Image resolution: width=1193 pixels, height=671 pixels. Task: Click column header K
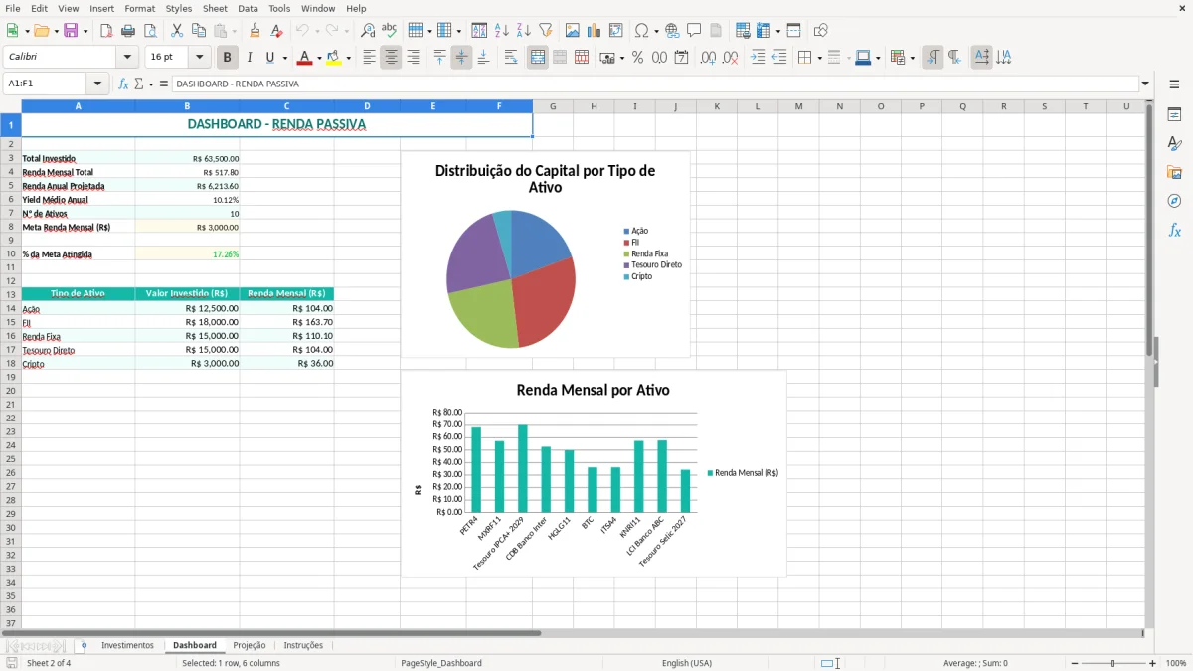click(716, 106)
